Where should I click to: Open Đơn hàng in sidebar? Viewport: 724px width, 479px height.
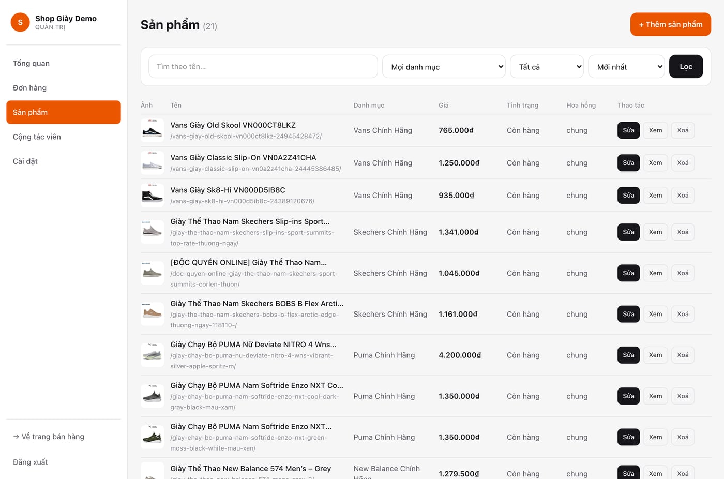coord(64,88)
